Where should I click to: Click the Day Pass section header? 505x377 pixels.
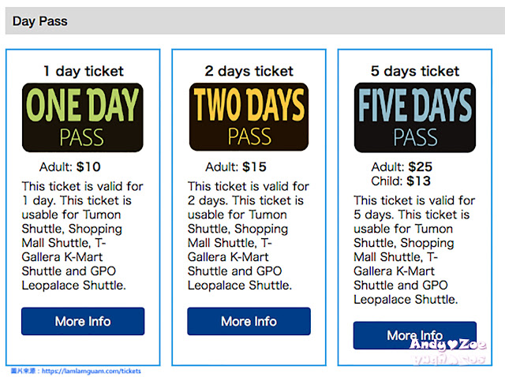[255, 21]
